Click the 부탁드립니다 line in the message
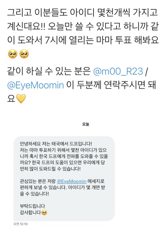This screenshot has width=165, height=234. (32, 206)
